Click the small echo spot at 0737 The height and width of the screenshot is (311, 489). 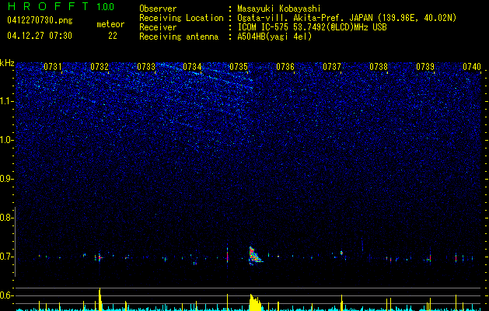coord(341,253)
